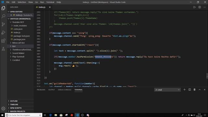Open the Testing flask view
The height and width of the screenshot is (117, 208).
click(x=3, y=49)
